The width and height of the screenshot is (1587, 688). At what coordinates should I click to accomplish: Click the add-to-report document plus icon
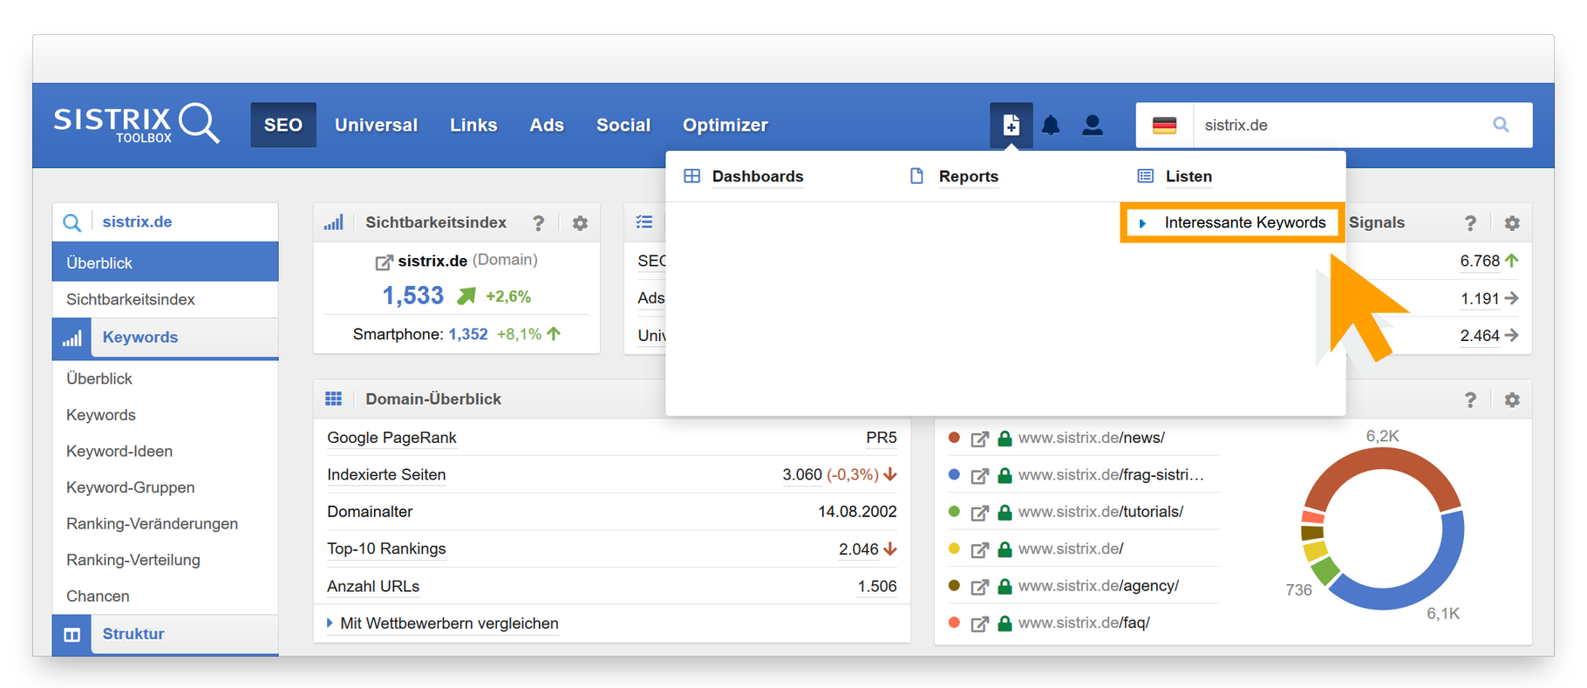click(x=1011, y=126)
